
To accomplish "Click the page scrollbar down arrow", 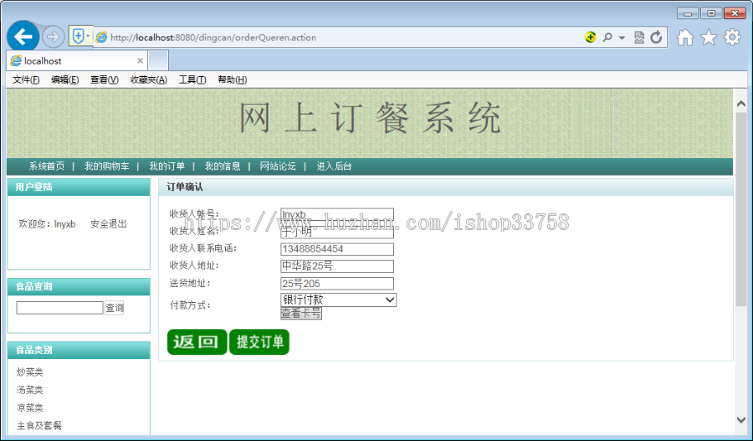I will tap(741, 419).
